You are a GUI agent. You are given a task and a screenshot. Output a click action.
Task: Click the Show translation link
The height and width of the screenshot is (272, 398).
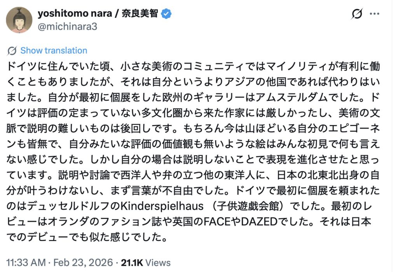click(x=54, y=51)
